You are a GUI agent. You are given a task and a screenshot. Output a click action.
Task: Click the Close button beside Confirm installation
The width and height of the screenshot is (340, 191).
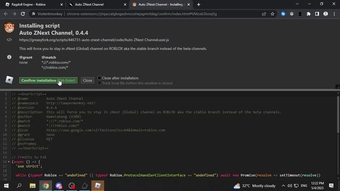tap(87, 80)
